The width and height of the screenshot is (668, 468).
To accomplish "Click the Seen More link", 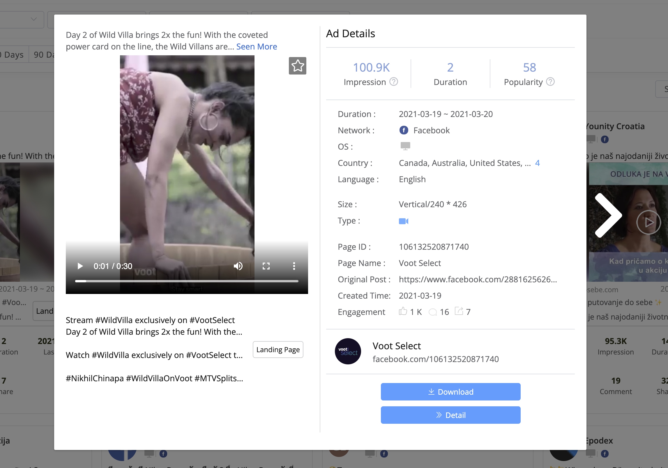I will pos(257,47).
